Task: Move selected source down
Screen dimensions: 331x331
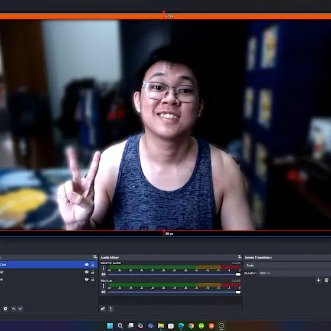Action: pos(20,309)
